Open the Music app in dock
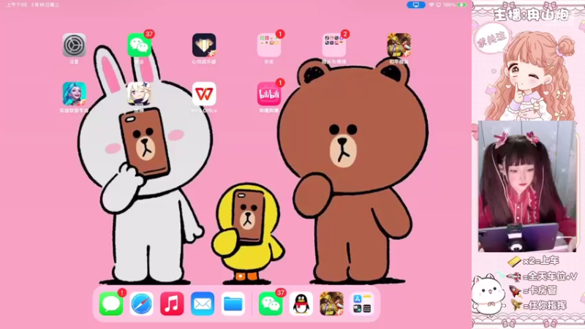This screenshot has height=329, width=585. 172,303
